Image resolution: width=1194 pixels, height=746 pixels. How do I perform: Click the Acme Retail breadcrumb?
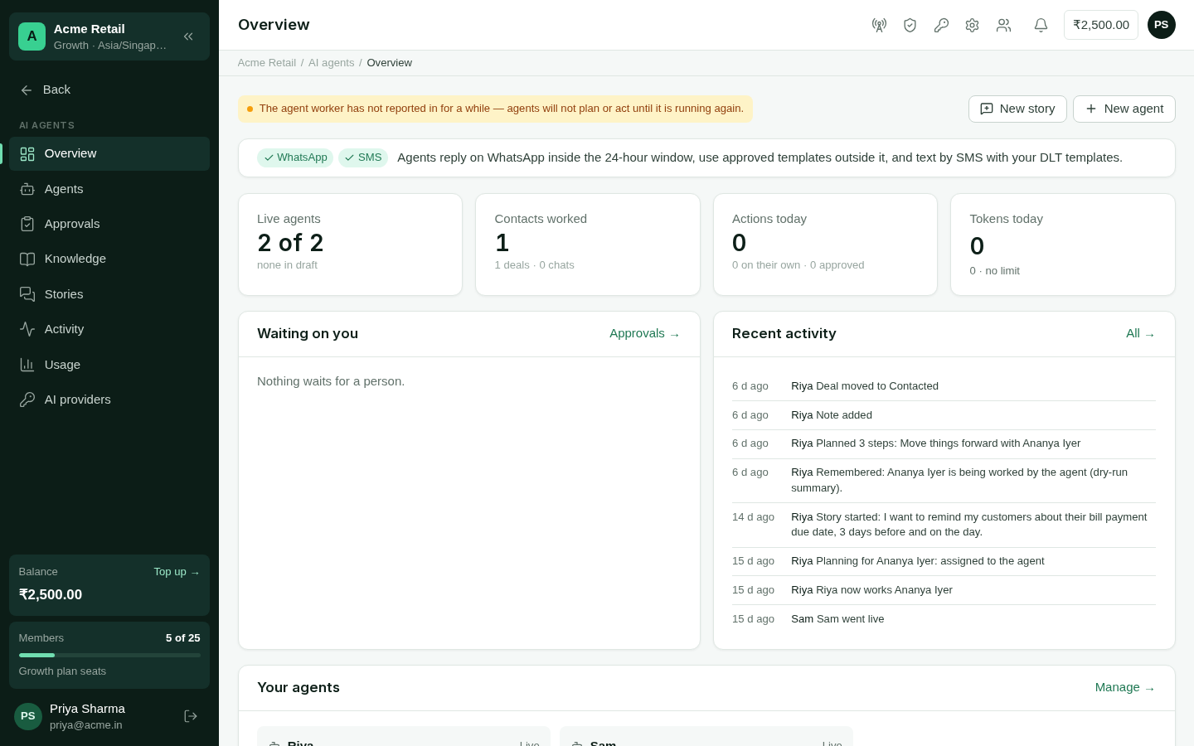point(267,63)
